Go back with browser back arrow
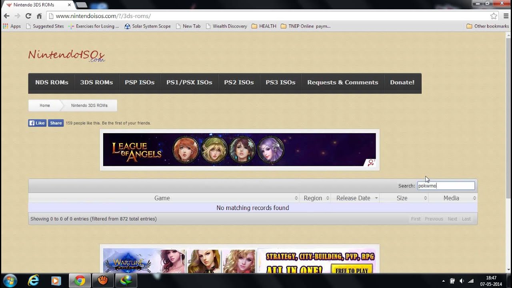 [x=6, y=16]
